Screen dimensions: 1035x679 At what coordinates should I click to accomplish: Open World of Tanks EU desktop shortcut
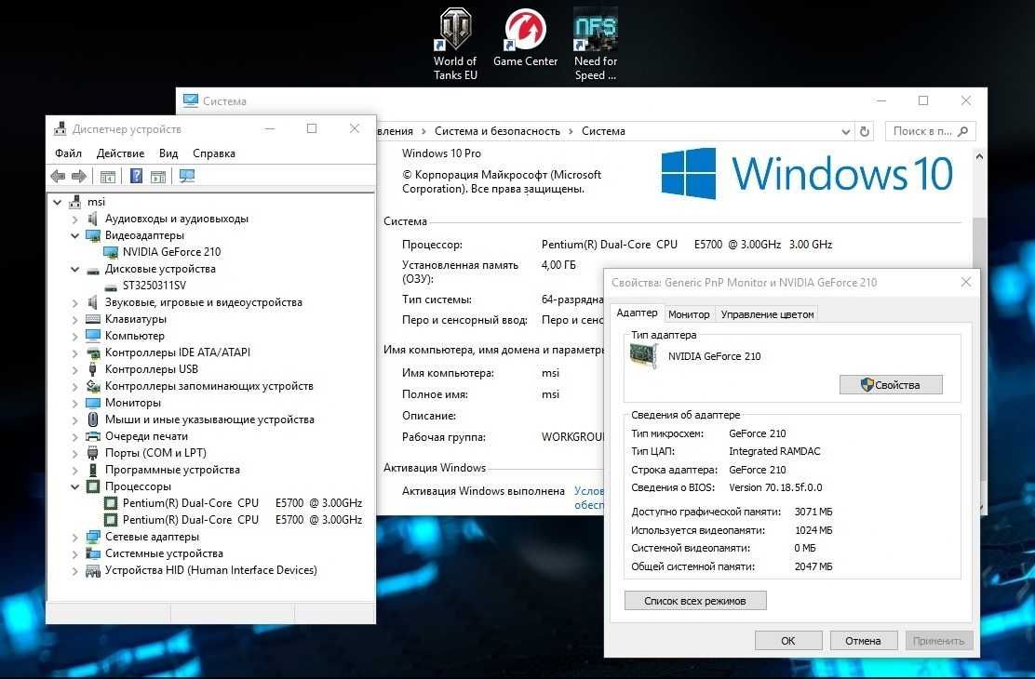pyautogui.click(x=455, y=44)
